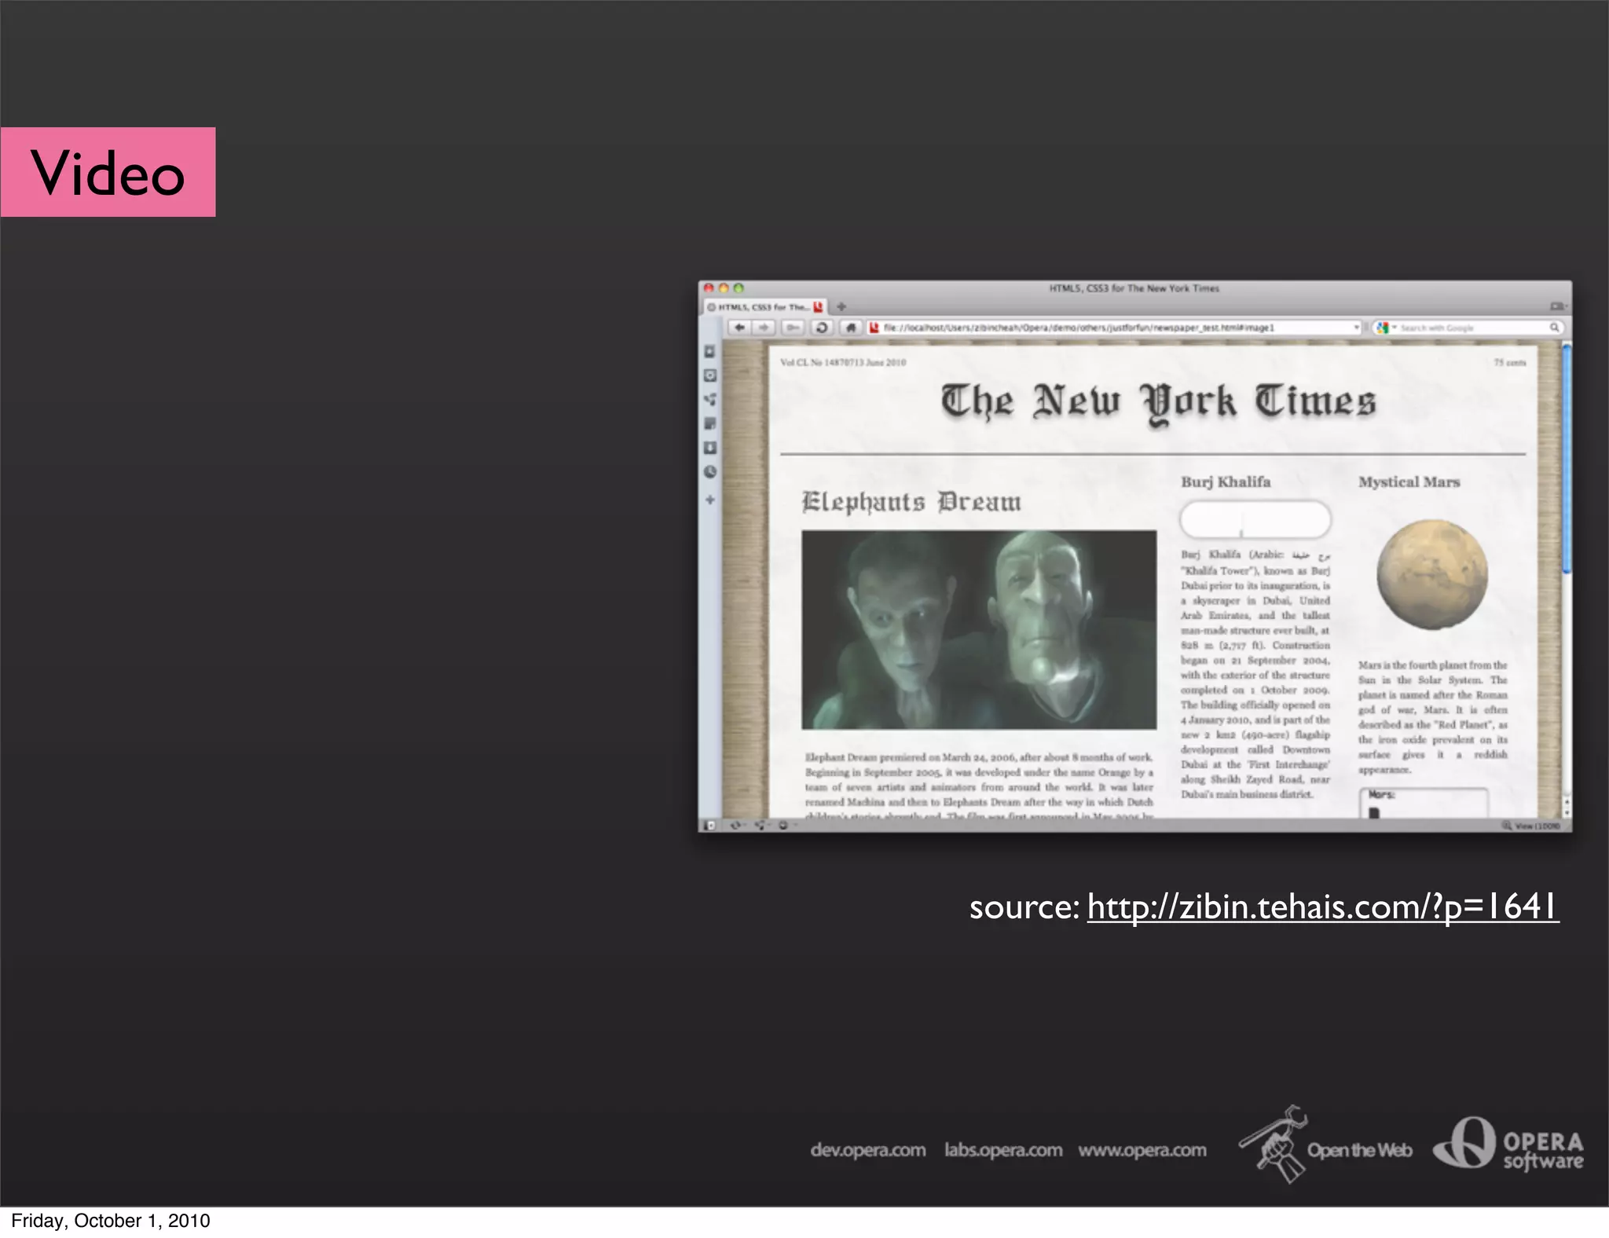Click the 'Vol CL No 14870713 June 2010' text
Screen dimensions: 1609x1238
click(843, 362)
